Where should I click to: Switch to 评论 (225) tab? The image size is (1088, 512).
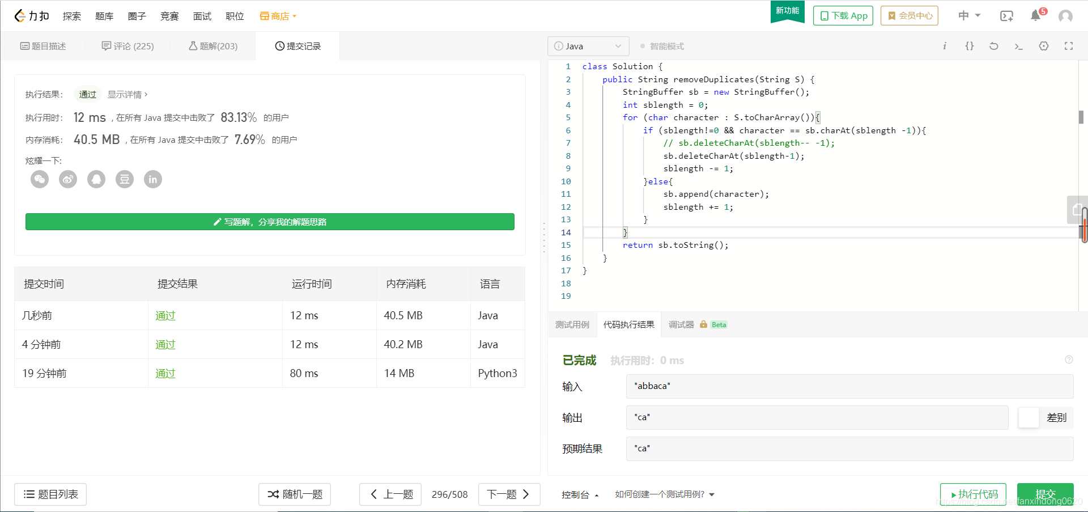click(x=128, y=46)
